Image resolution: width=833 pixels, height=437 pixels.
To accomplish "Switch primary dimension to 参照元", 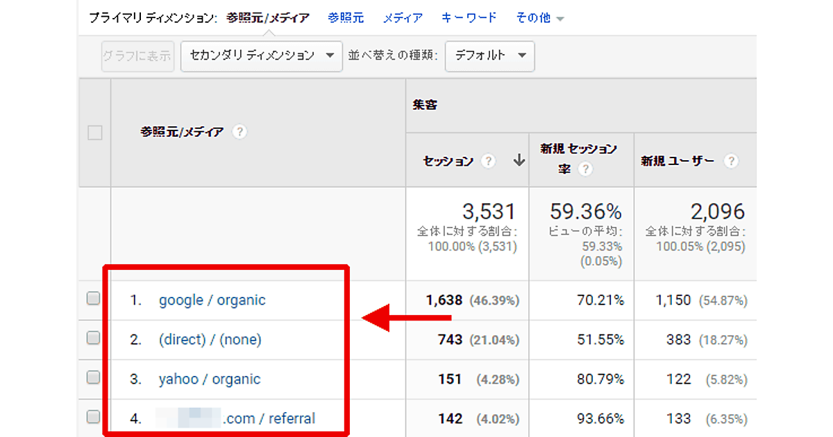I will [346, 18].
